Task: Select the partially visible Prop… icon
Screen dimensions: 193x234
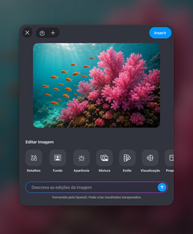Action: [170, 158]
